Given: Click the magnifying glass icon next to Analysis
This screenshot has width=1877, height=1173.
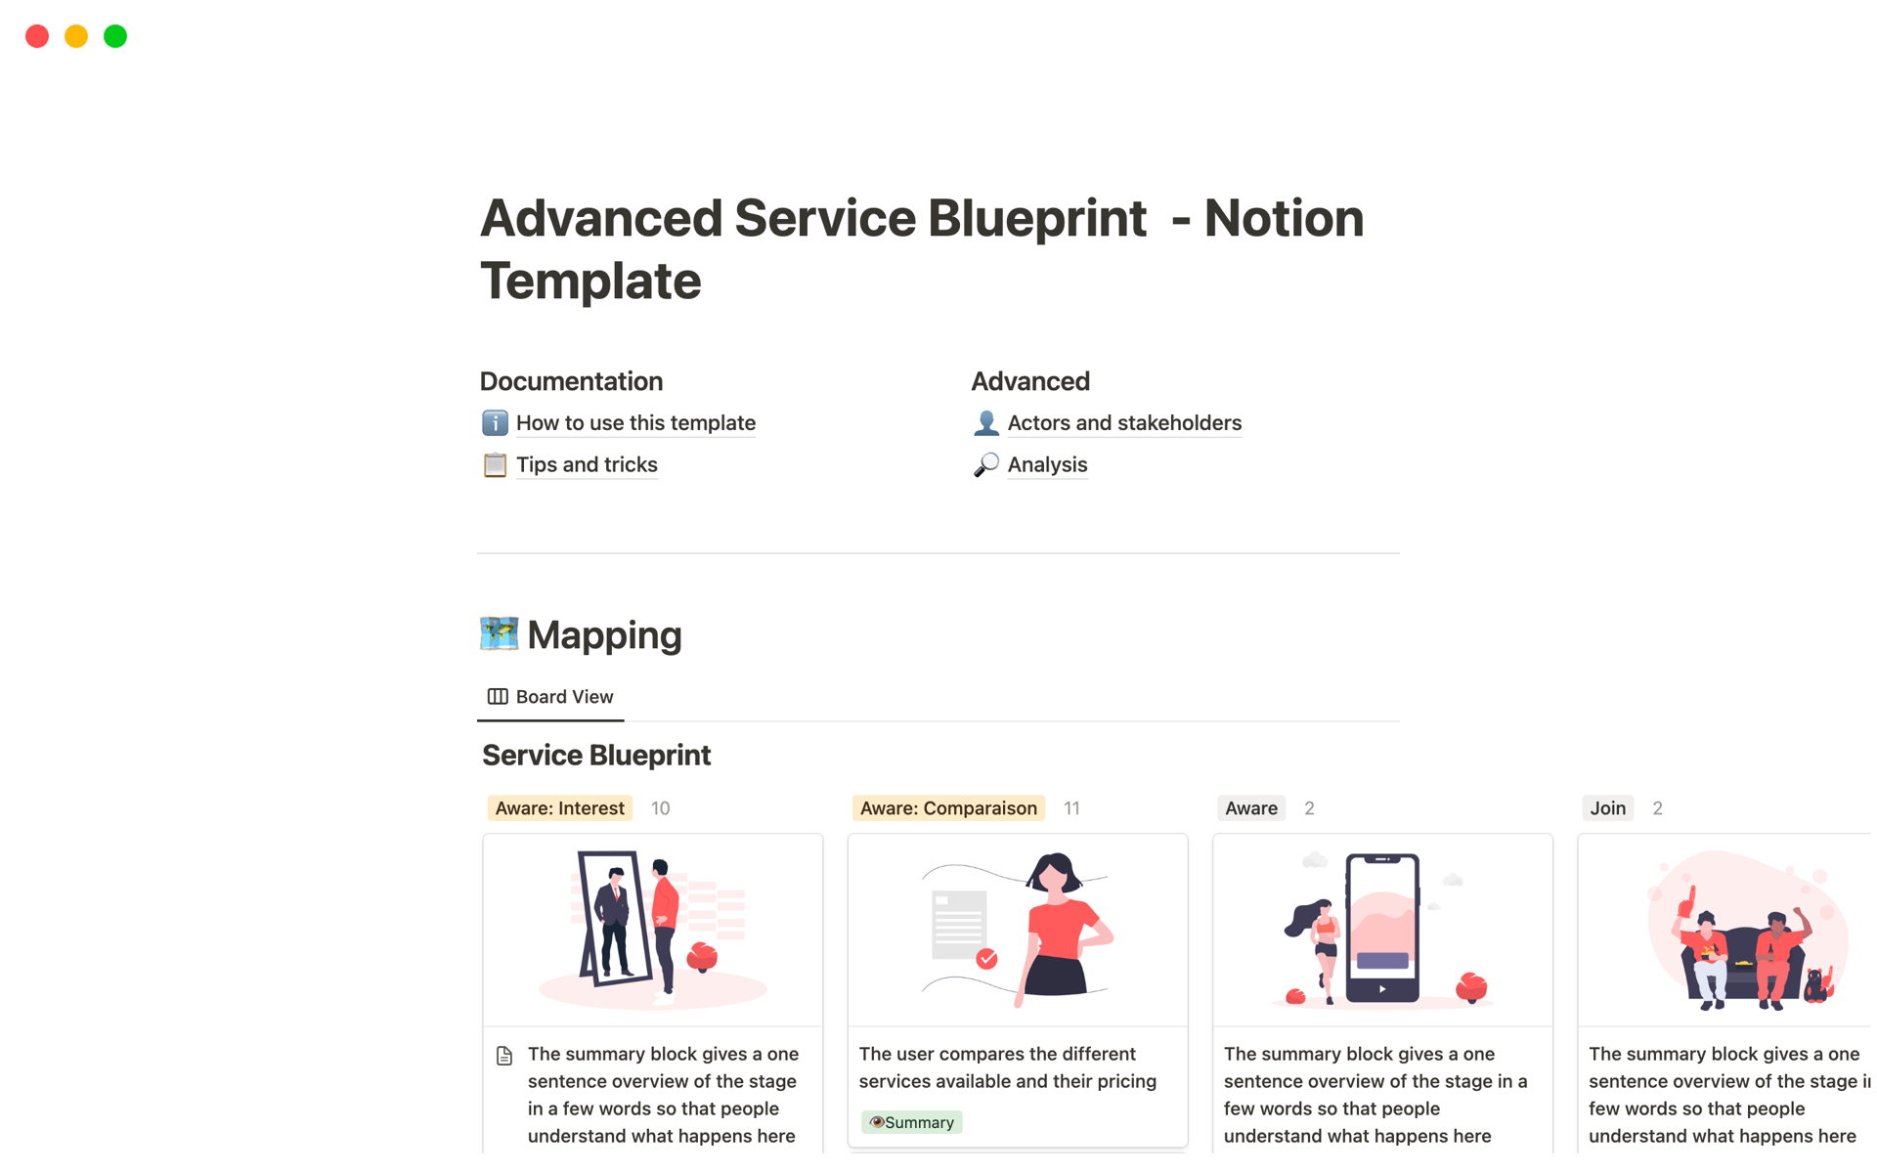Looking at the screenshot, I should [982, 463].
